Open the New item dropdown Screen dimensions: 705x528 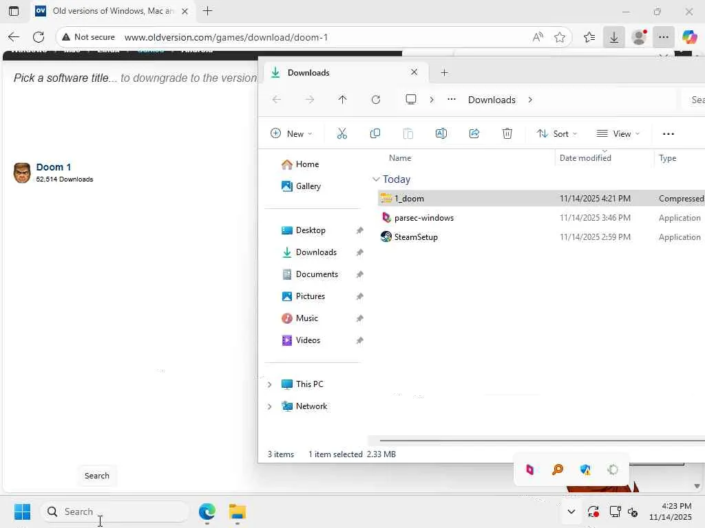(x=291, y=134)
